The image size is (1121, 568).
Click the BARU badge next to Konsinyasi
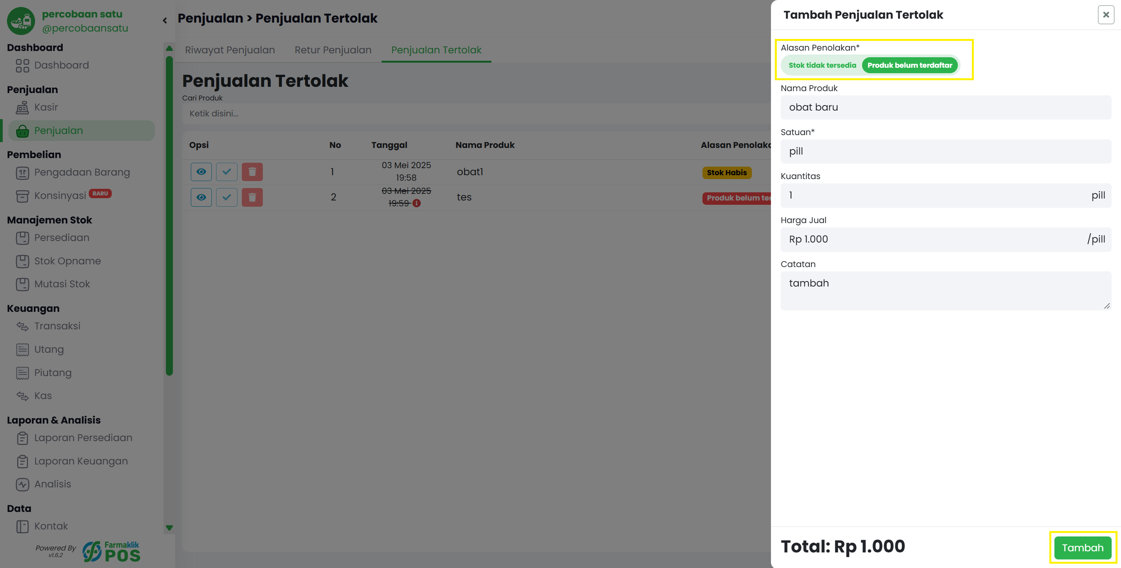(100, 194)
